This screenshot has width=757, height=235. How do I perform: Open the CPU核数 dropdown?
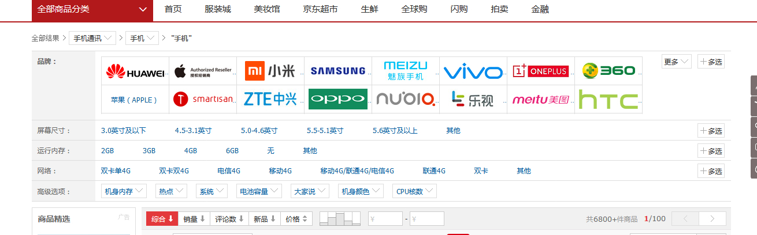pos(414,191)
